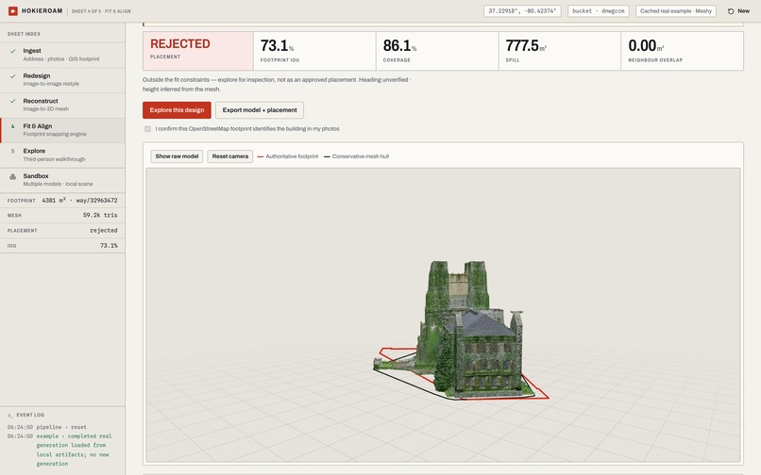Select the Fit & Align sheet
This screenshot has width=761, height=475.
pos(62,130)
